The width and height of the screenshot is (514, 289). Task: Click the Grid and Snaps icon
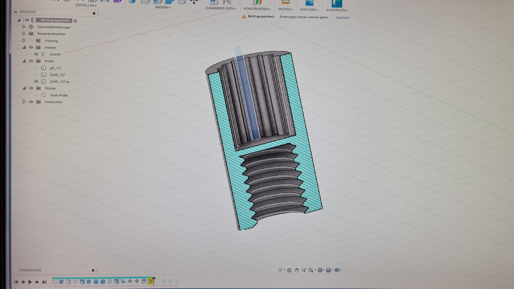click(329, 270)
